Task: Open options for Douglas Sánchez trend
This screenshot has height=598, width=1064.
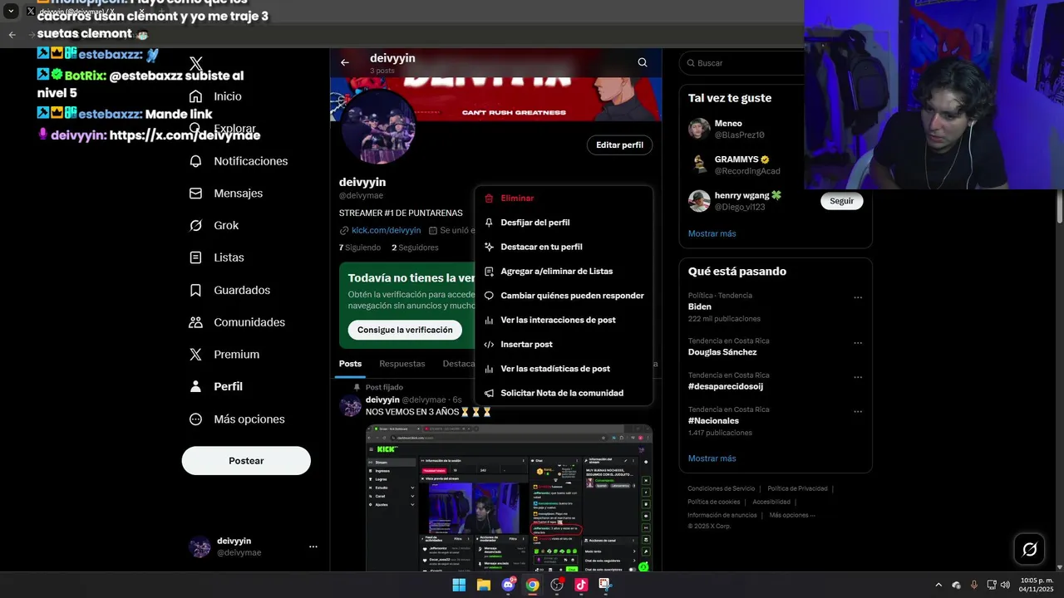Action: (x=858, y=343)
